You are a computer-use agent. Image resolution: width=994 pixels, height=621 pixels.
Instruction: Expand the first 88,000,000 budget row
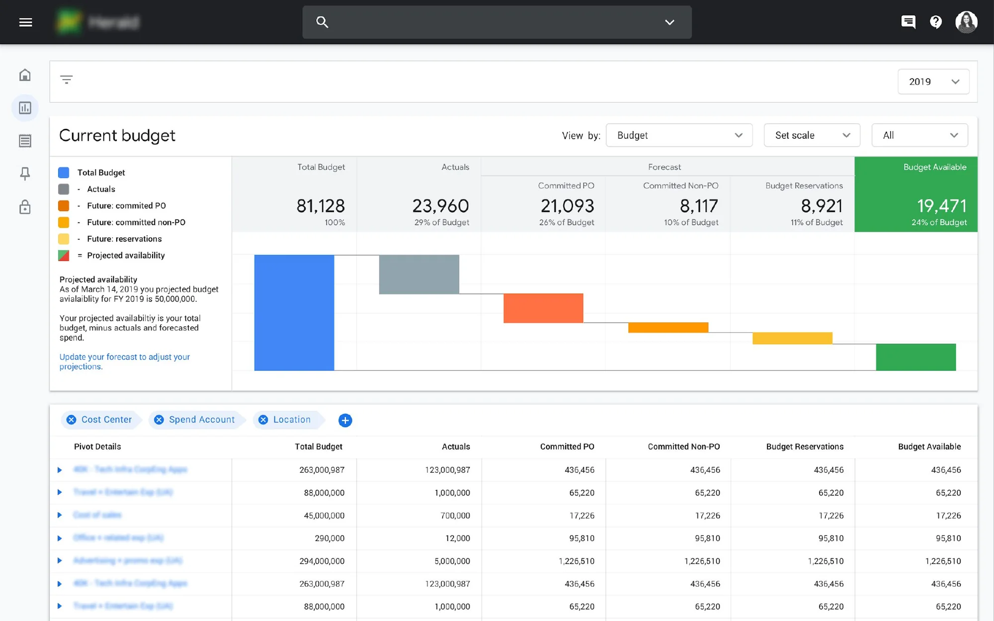click(60, 492)
